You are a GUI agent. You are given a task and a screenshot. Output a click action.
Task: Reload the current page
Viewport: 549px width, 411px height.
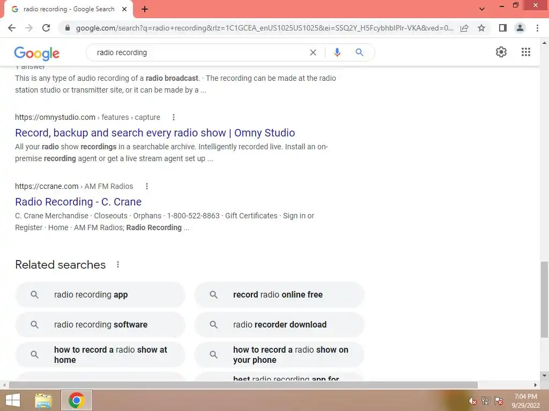pyautogui.click(x=46, y=28)
